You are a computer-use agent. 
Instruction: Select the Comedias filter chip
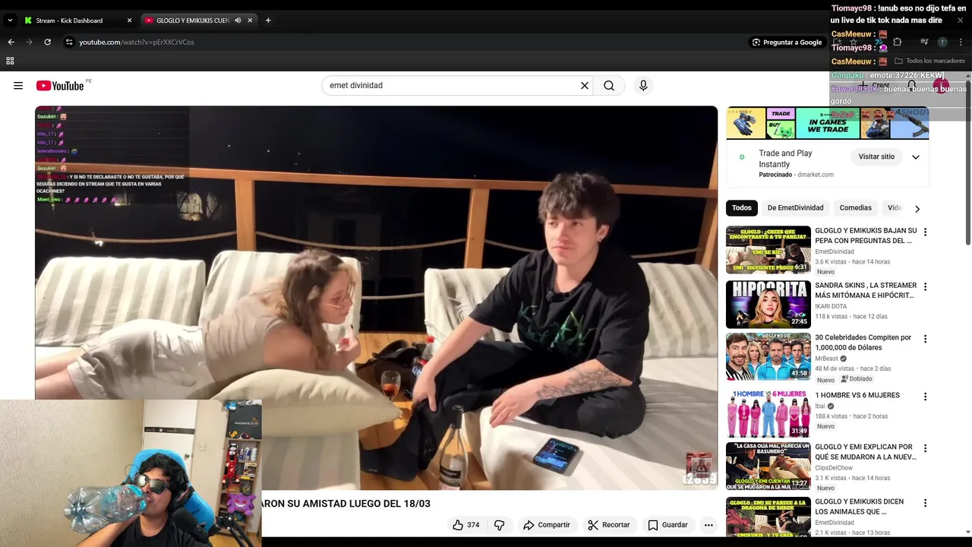click(x=855, y=208)
